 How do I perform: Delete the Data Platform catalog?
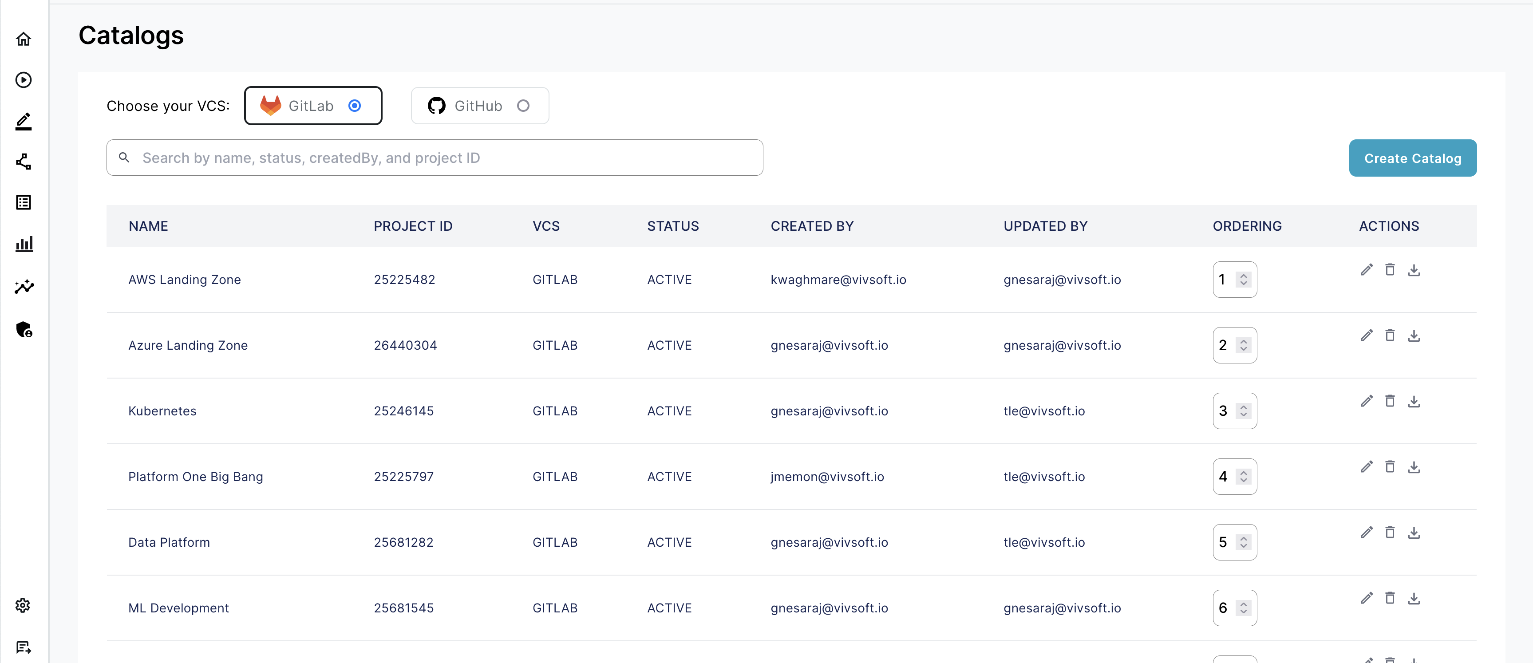[1390, 533]
